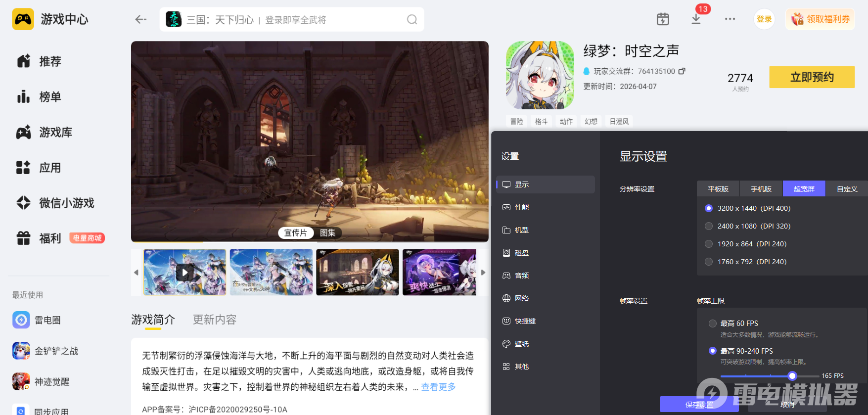
Task: Click the 格斗 genre tag
Action: pos(542,122)
